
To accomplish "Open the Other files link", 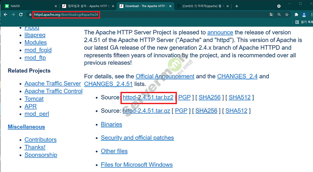I will click(x=114, y=151).
